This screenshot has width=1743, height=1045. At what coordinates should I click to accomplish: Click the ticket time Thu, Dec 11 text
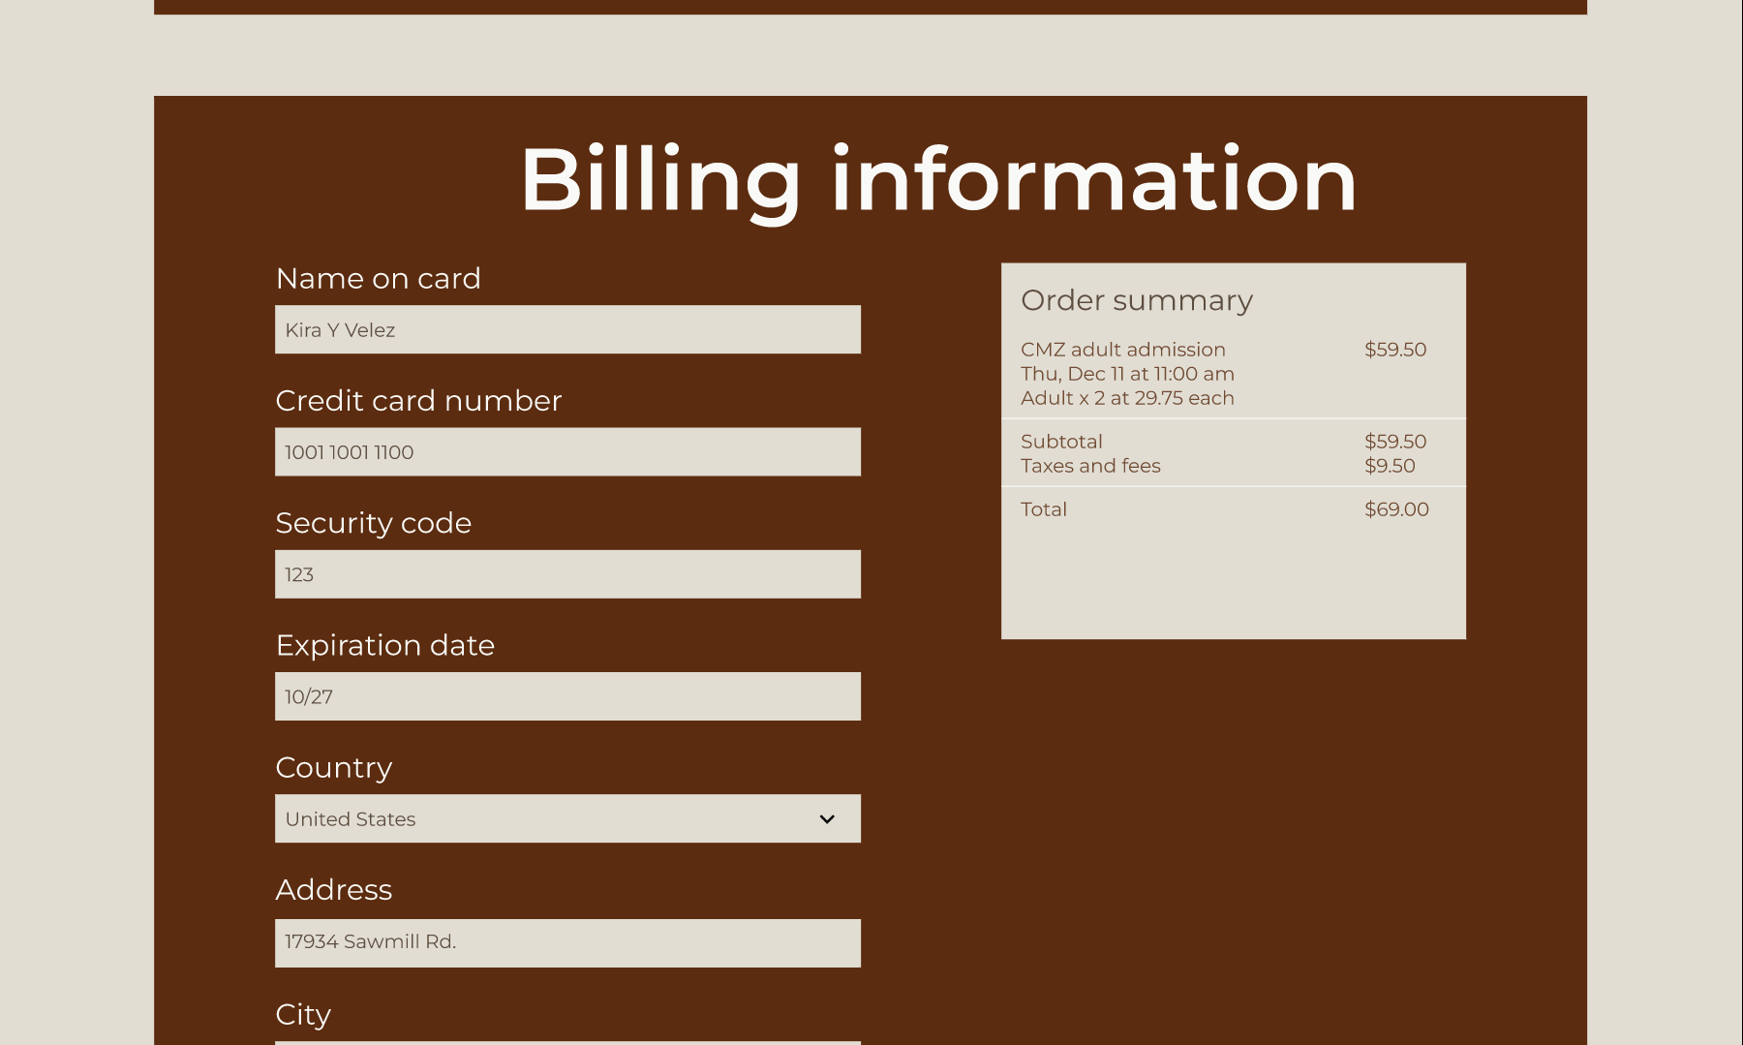[x=1127, y=374]
